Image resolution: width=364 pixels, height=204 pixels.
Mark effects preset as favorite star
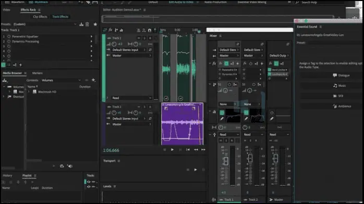tap(95, 24)
